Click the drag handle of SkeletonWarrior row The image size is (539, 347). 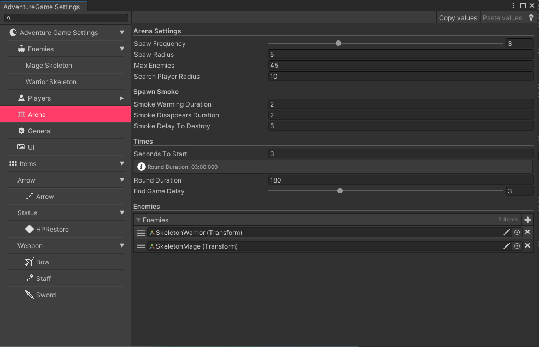(141, 233)
